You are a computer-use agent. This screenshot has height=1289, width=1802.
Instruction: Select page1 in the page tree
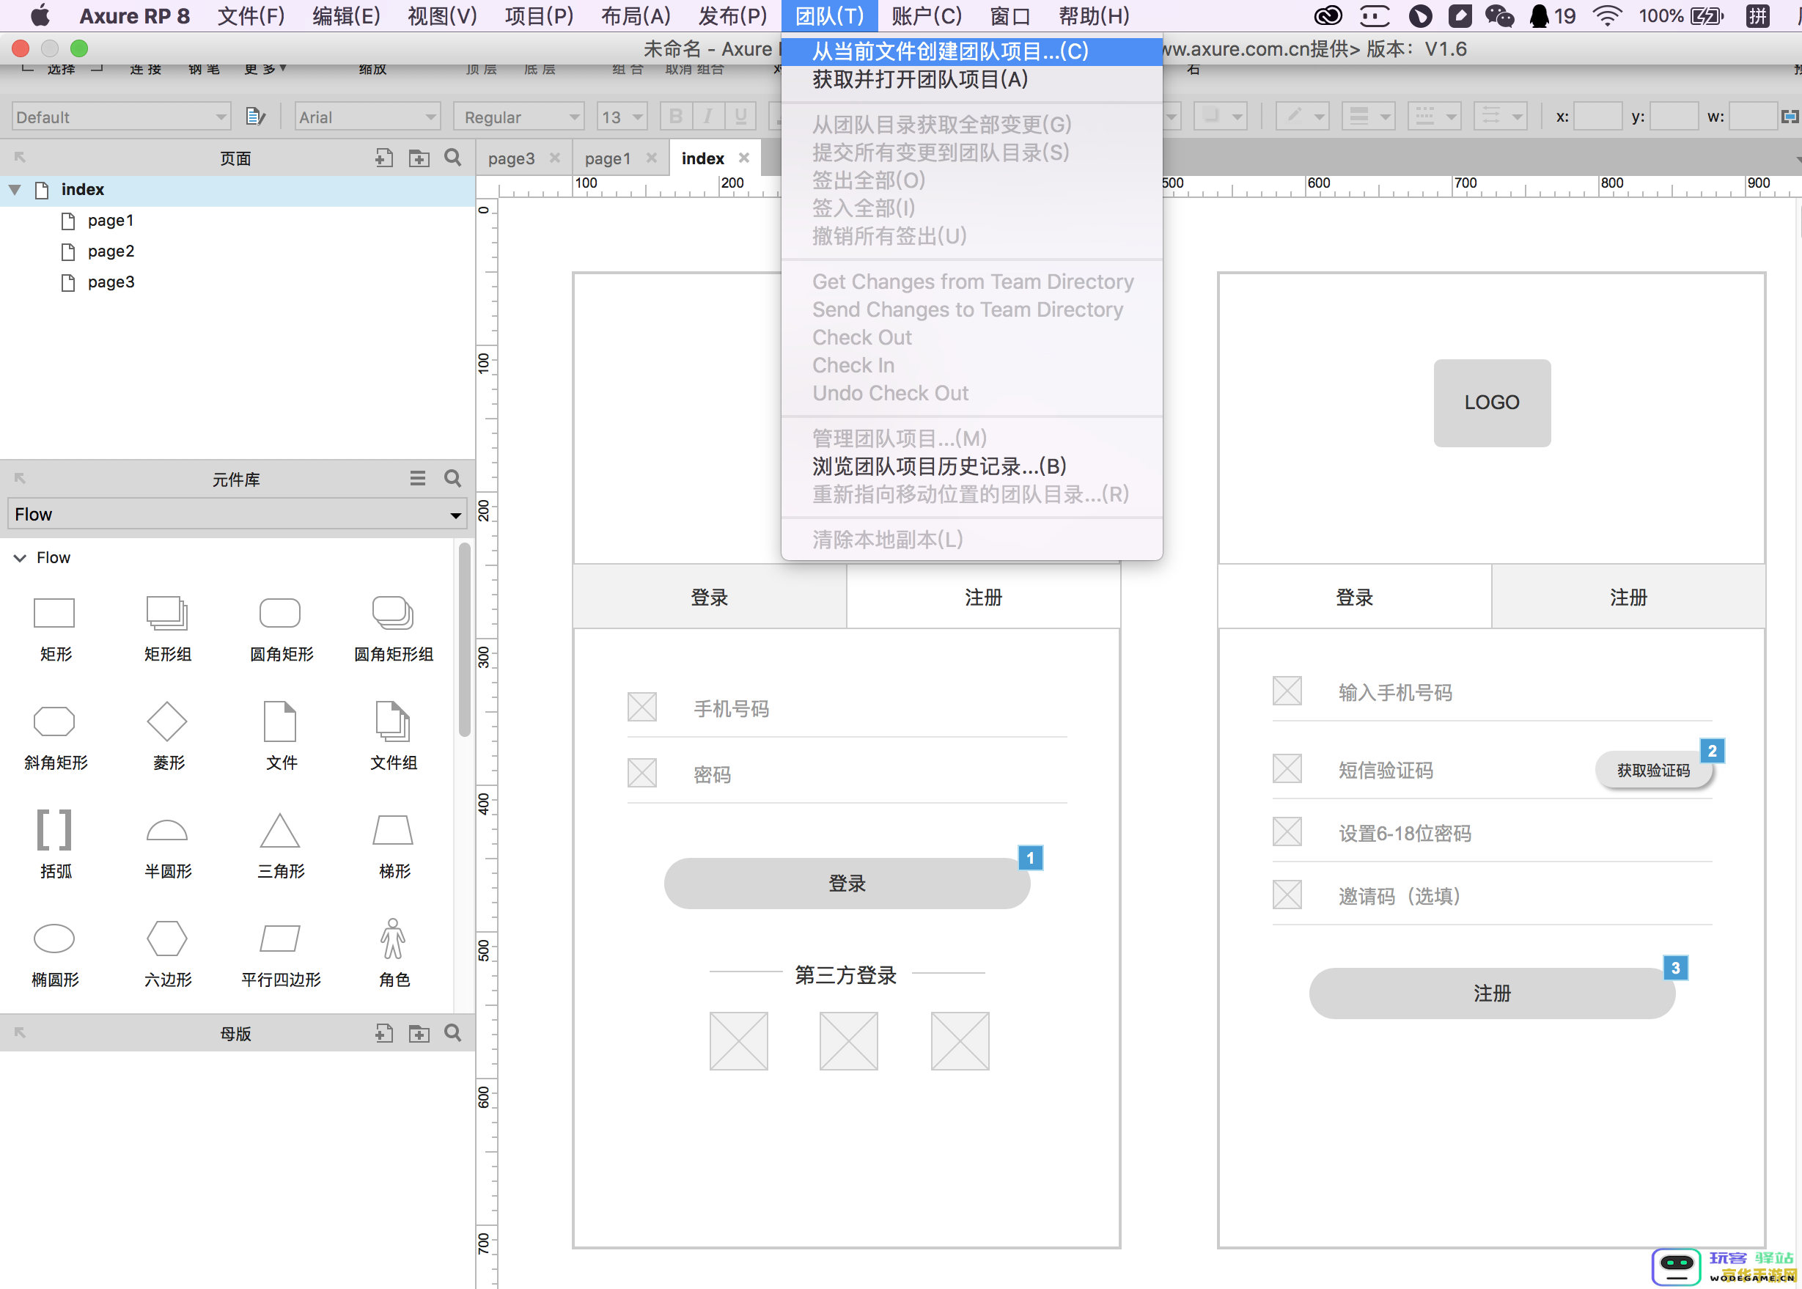(x=110, y=221)
